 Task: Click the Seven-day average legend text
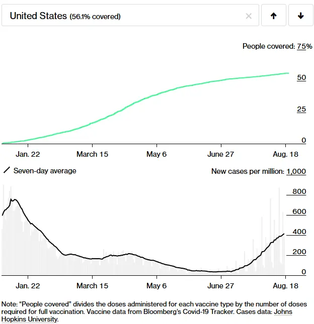(x=45, y=171)
